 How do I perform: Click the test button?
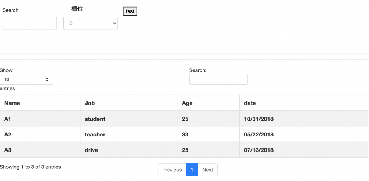pos(130,11)
